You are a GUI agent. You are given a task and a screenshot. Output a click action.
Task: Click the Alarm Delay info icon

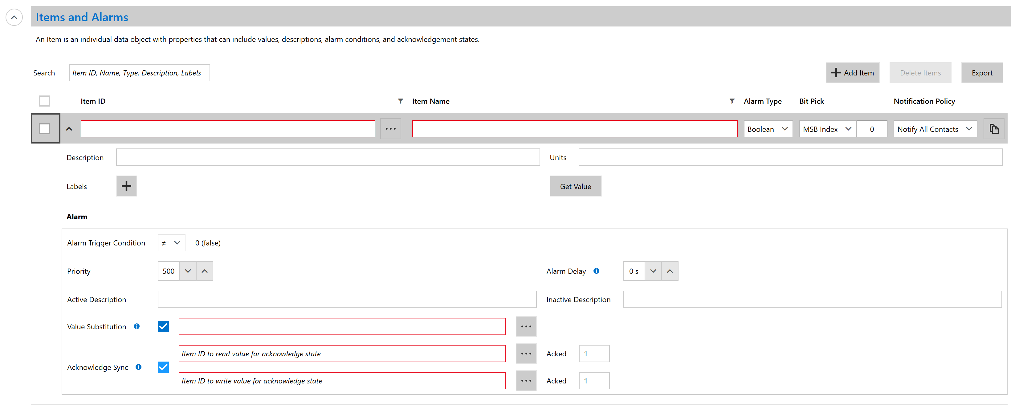[x=596, y=271]
